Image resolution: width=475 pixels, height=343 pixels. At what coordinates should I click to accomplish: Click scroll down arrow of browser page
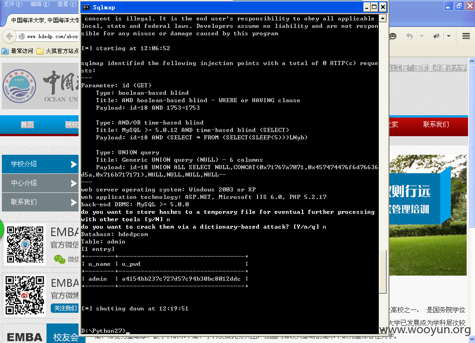click(x=472, y=339)
